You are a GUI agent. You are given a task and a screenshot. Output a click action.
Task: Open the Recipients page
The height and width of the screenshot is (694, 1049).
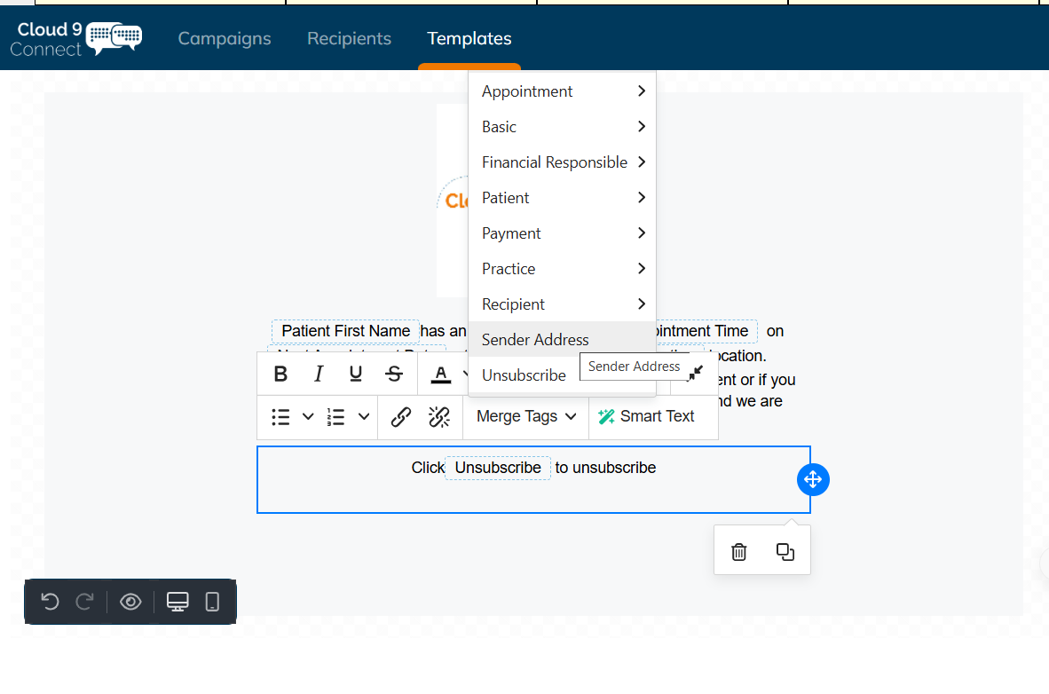click(x=349, y=38)
